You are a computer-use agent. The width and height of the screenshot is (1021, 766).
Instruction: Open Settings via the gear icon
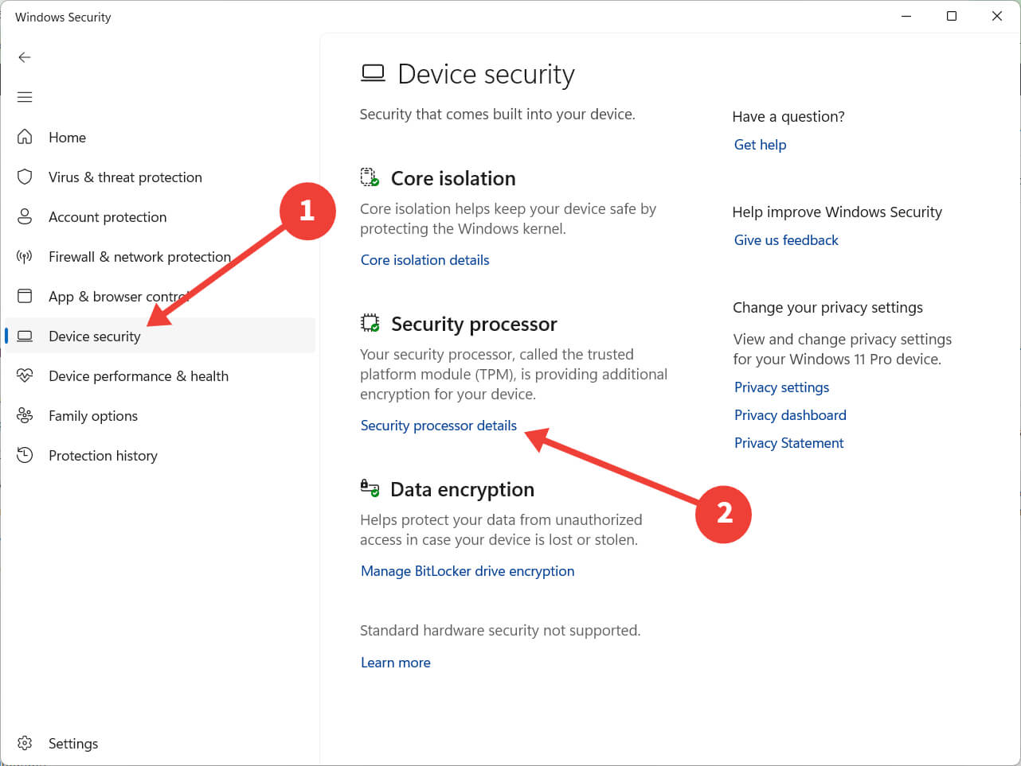click(25, 743)
